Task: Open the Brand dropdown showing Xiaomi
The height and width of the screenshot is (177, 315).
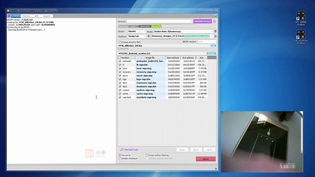Action: 137,31
